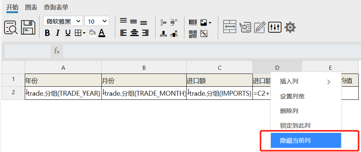The image size is (361, 152).
Task: Insert a barcode
Action: pyautogui.click(x=193, y=22)
